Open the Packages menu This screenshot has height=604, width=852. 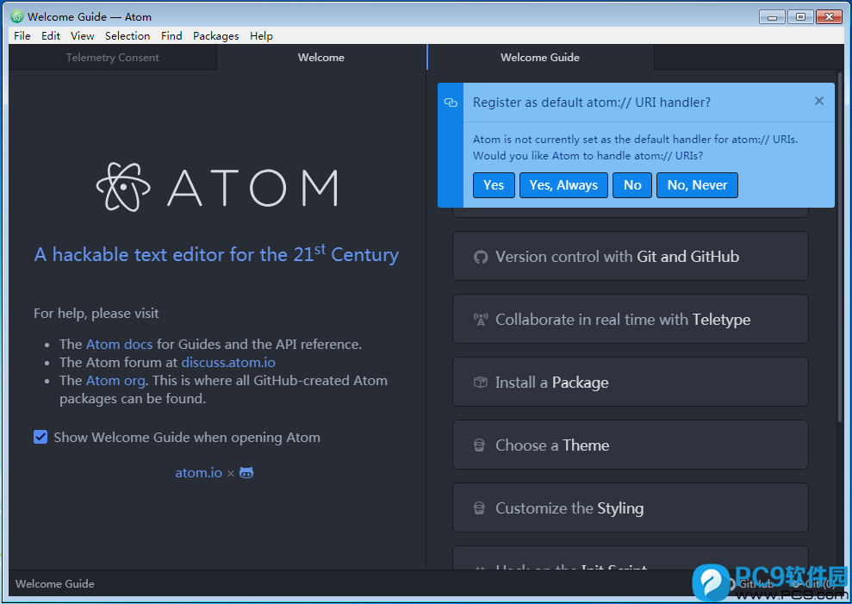tap(215, 36)
